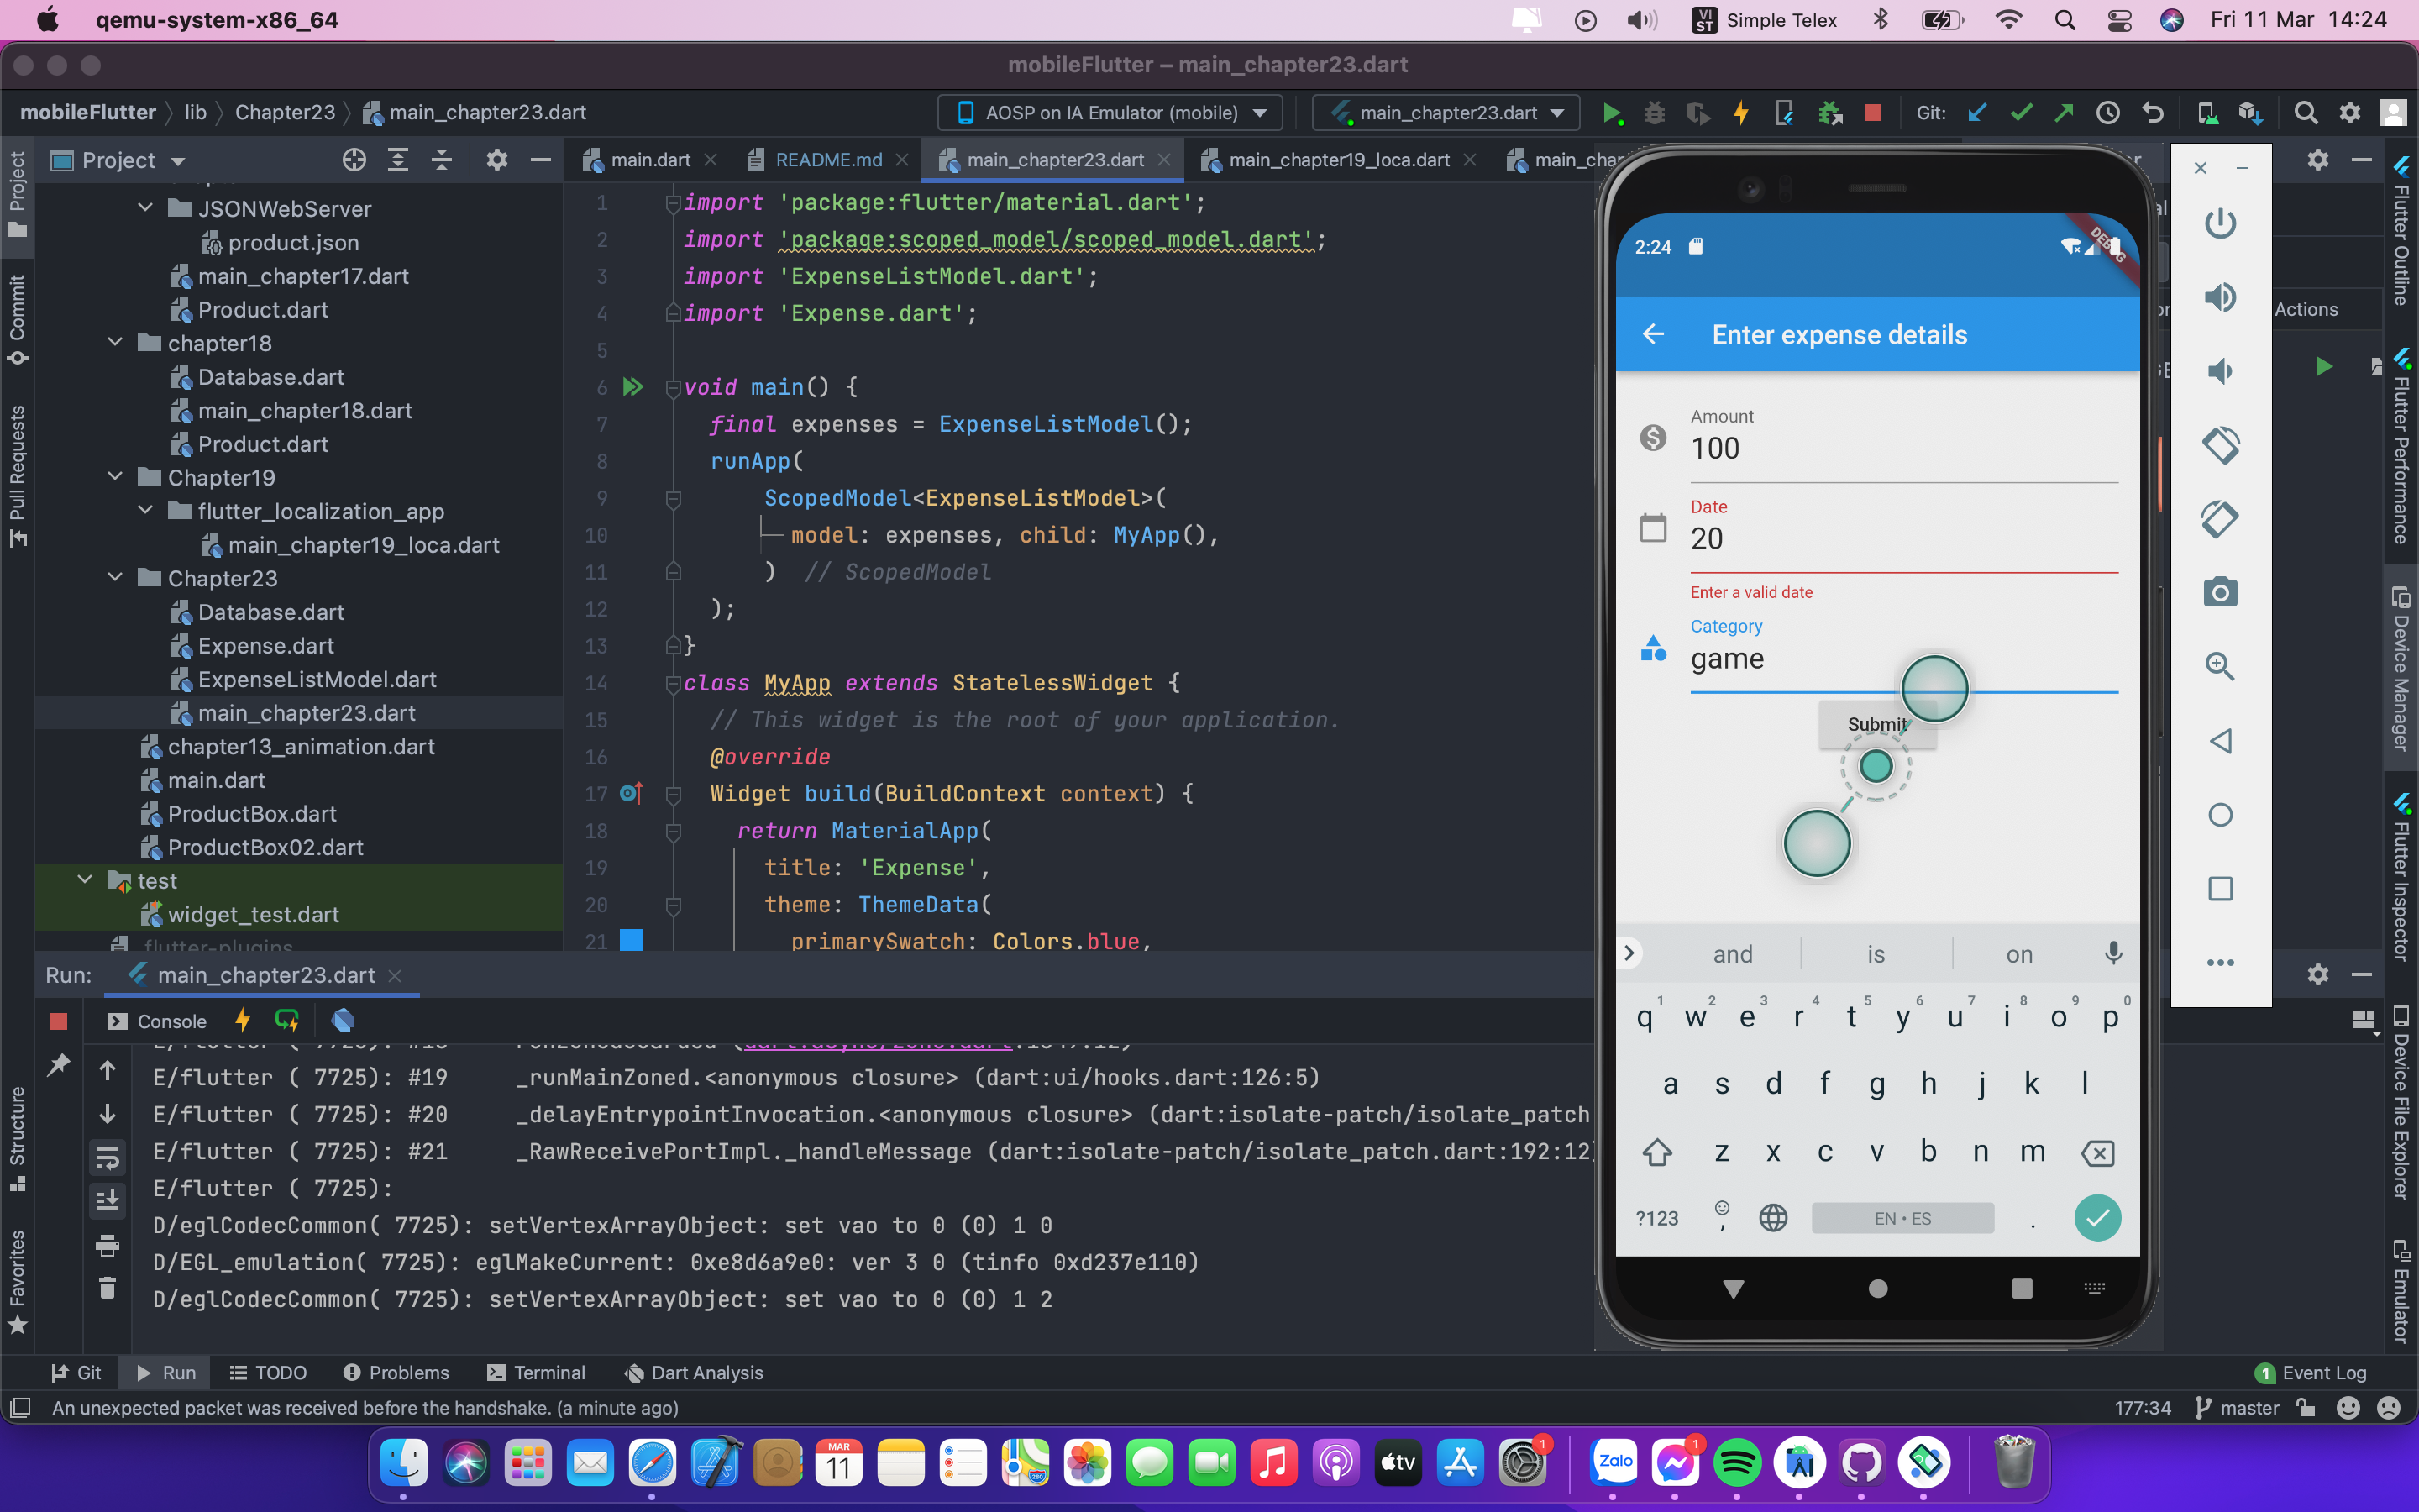Click Git update project arrow icon
2419x1512 pixels.
tap(1976, 113)
